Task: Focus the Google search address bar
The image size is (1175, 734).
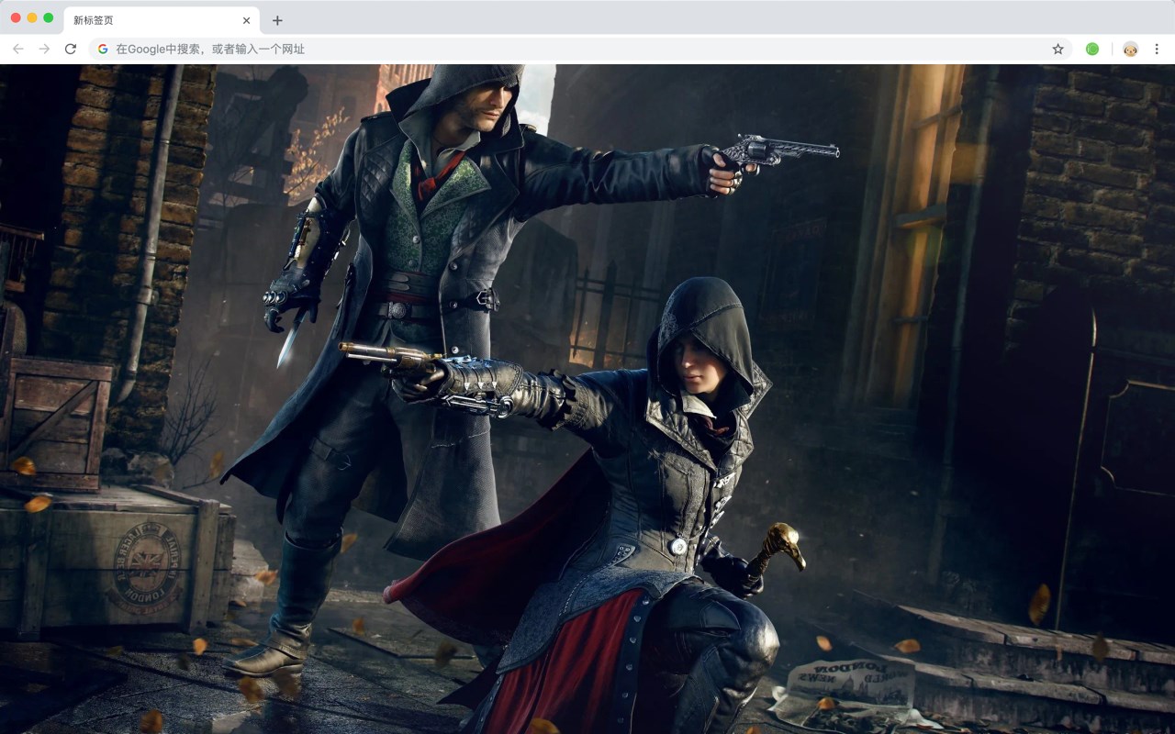Action: (x=580, y=49)
